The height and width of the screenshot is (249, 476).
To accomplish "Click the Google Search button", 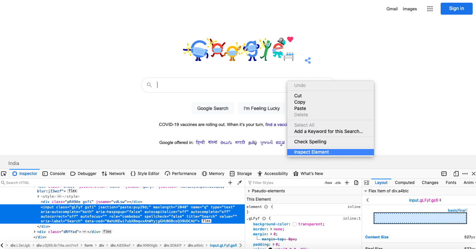I will [x=213, y=108].
